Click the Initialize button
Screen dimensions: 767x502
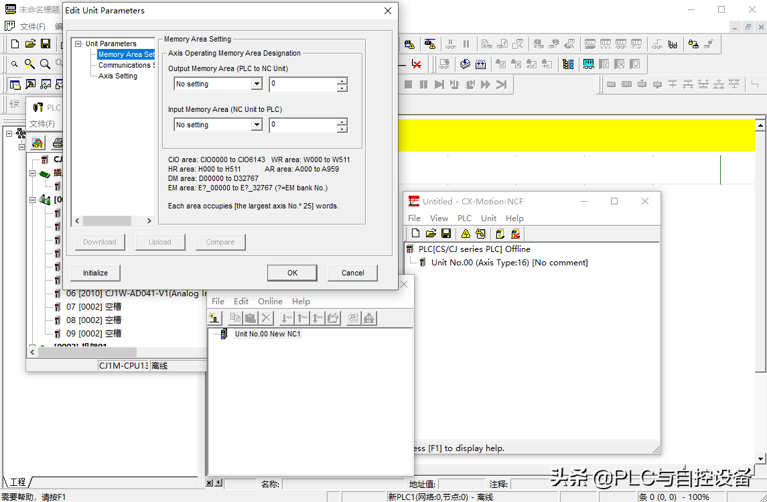95,273
